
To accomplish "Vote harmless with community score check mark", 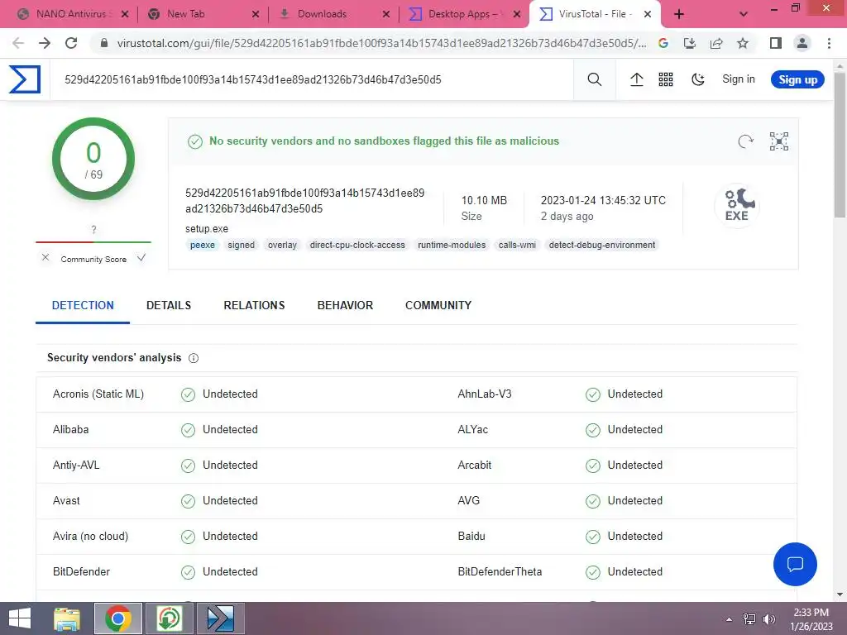I will tap(141, 258).
